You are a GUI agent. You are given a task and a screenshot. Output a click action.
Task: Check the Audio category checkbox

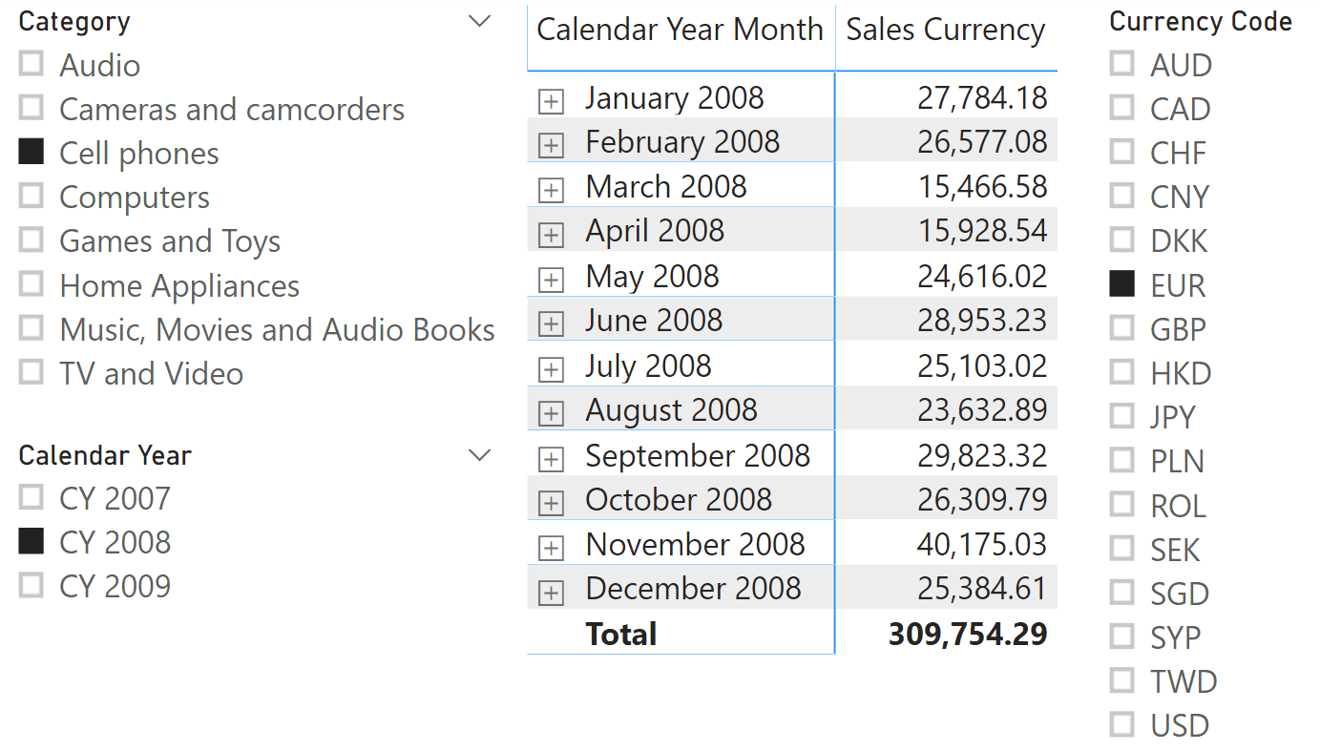(x=31, y=64)
